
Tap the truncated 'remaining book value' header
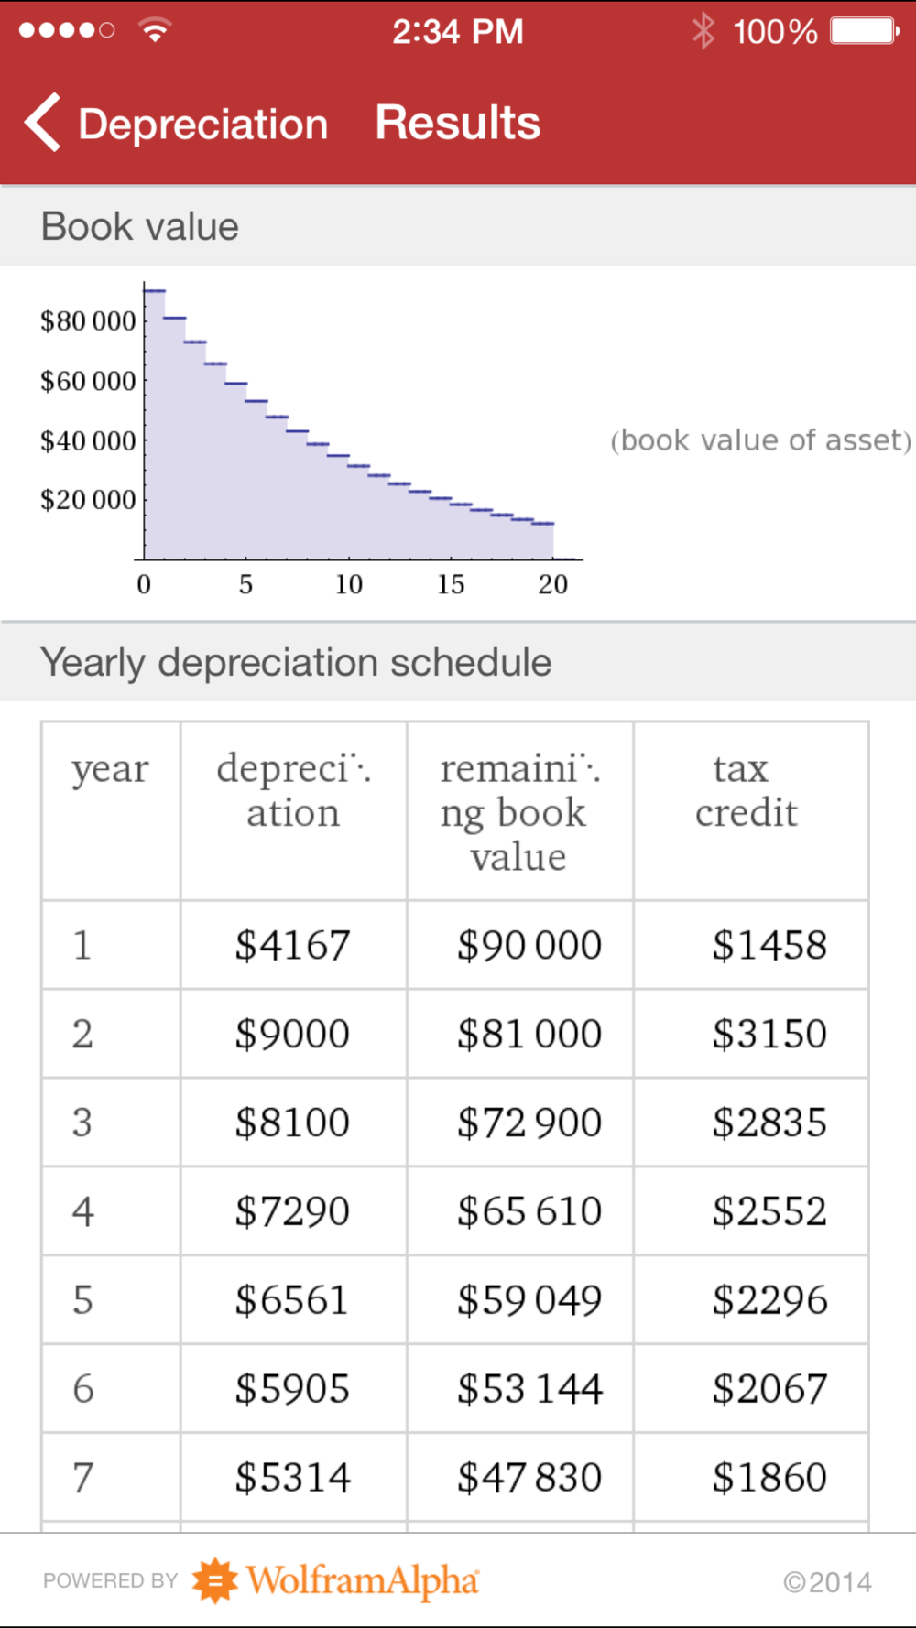click(519, 810)
